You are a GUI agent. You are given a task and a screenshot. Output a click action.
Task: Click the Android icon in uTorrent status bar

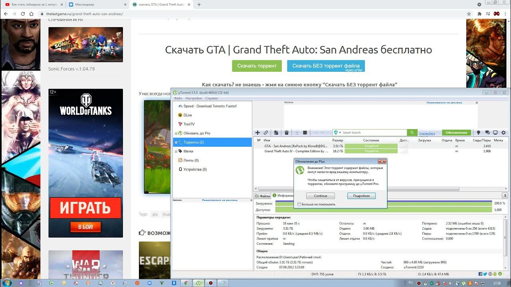click(x=495, y=274)
